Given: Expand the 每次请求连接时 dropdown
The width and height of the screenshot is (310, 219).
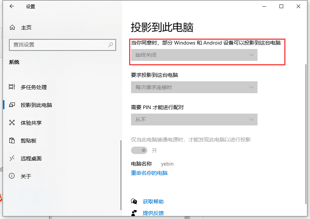Looking at the screenshot, I should click(x=194, y=88).
